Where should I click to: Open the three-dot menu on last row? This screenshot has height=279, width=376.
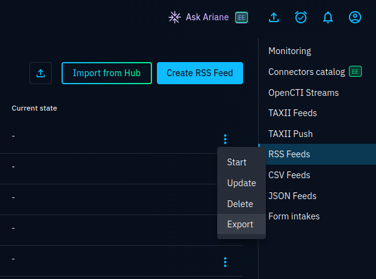coord(225,262)
